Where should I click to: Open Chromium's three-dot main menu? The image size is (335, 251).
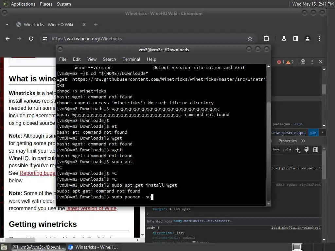click(x=319, y=39)
